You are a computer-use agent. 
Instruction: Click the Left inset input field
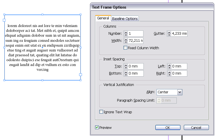pos(179,66)
